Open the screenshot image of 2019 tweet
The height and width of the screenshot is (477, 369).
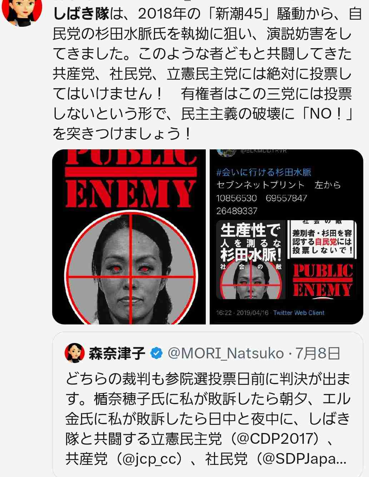click(286, 237)
